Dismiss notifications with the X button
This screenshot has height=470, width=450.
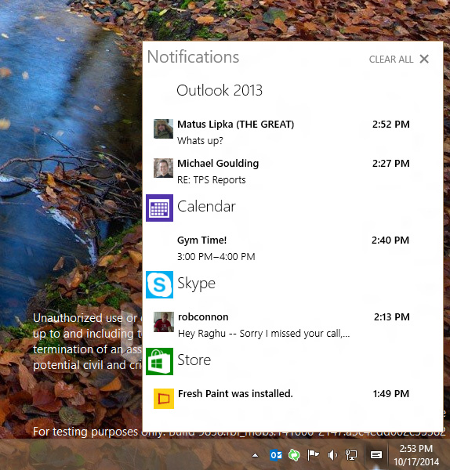pyautogui.click(x=424, y=59)
